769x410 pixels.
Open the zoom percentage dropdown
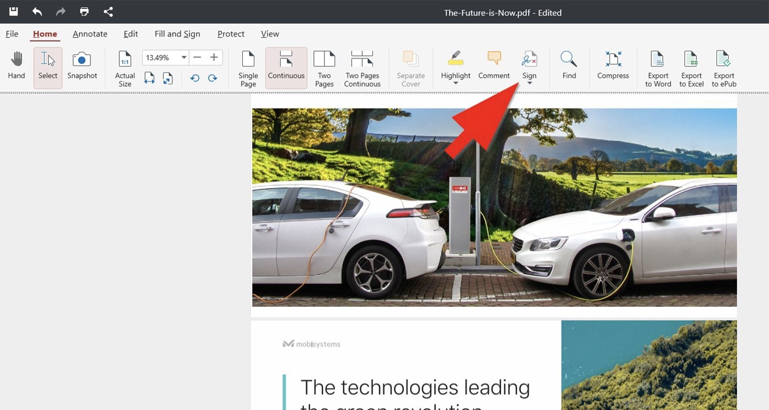click(184, 58)
